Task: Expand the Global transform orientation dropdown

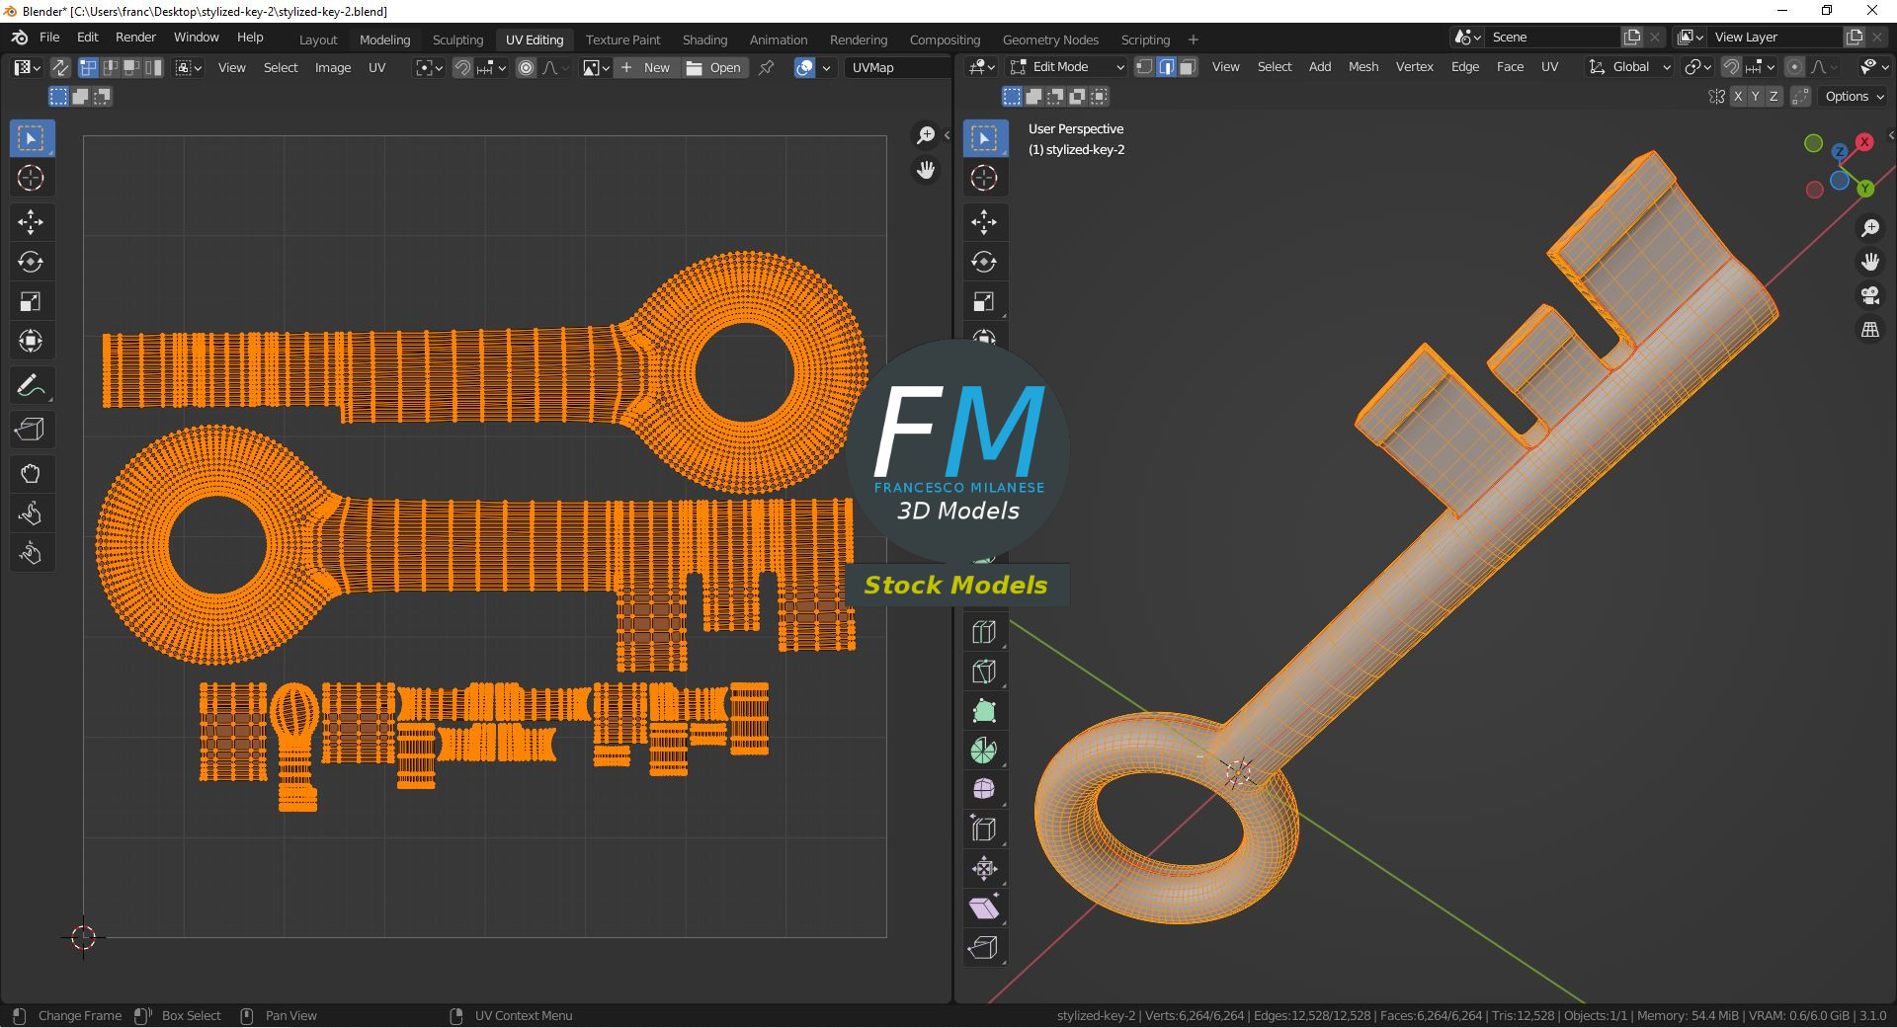Action: [1630, 67]
